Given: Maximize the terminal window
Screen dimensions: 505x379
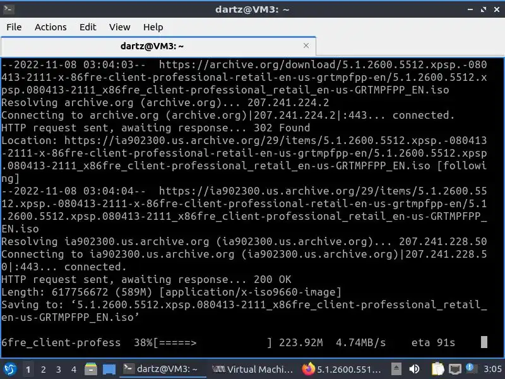Looking at the screenshot, I should (x=483, y=9).
